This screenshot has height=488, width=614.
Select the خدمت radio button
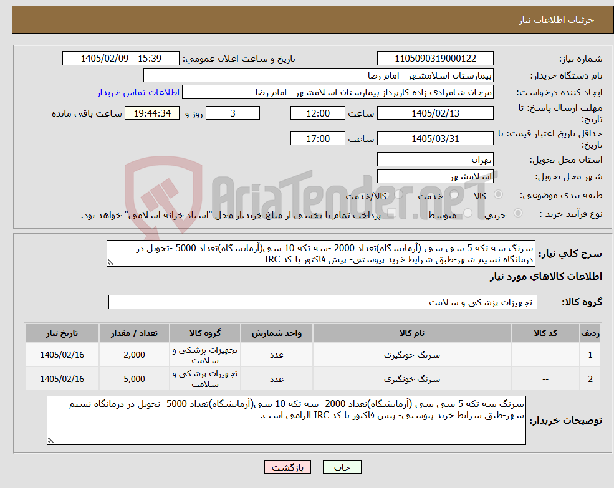(x=454, y=194)
